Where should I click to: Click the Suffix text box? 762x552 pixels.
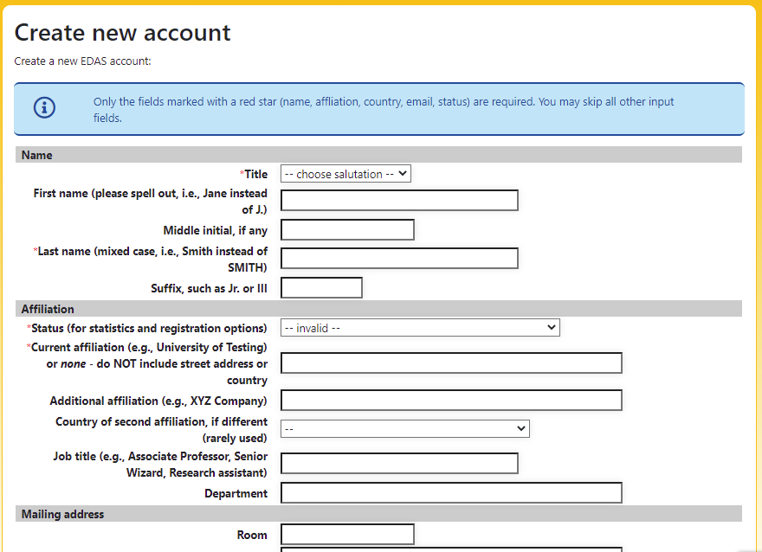[x=321, y=288]
